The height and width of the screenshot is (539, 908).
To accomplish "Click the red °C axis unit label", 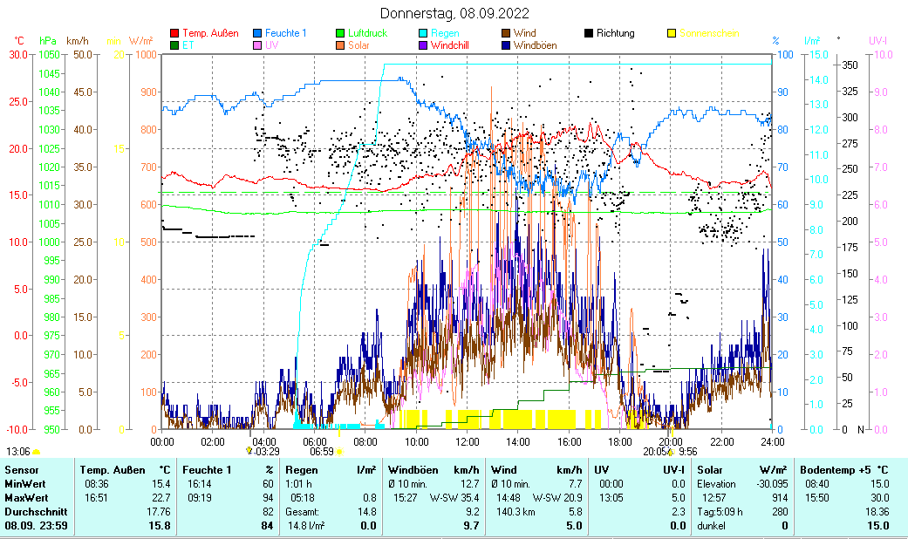I will pyautogui.click(x=19, y=41).
